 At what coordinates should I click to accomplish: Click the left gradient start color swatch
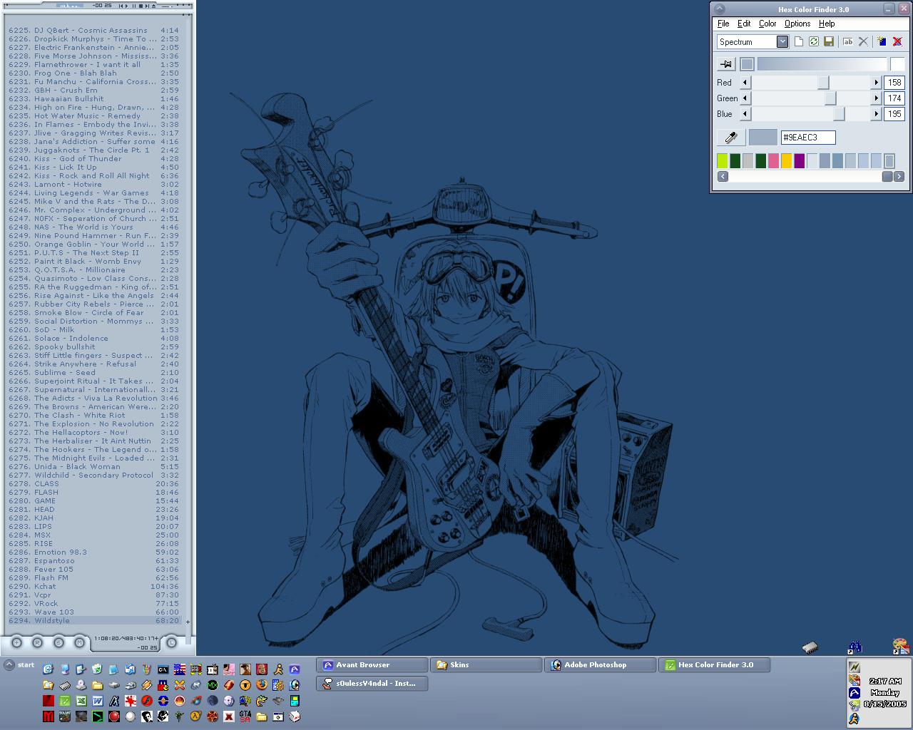click(x=747, y=64)
